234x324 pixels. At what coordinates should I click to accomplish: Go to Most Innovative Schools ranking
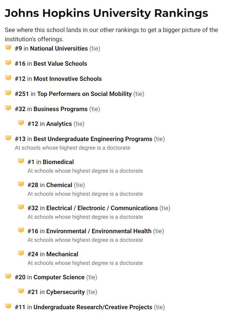pyautogui.click(x=68, y=79)
